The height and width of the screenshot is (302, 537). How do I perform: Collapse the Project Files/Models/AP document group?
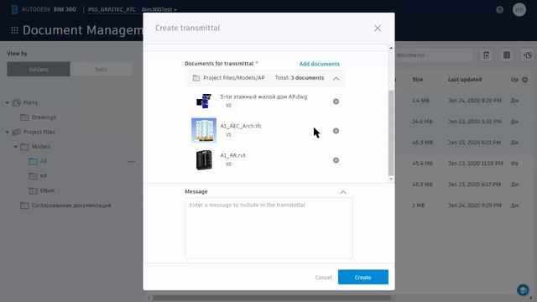336,78
